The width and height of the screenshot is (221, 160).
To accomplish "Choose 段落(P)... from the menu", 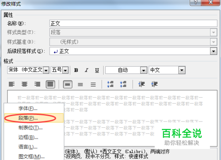I will coord(34,118).
